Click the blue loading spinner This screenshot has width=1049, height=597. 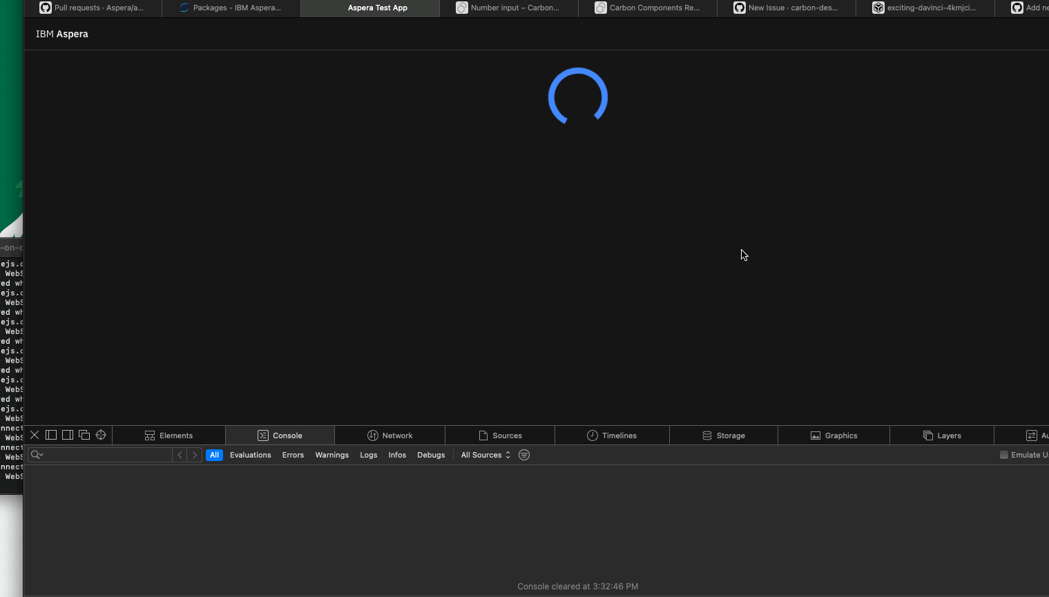pos(578,96)
